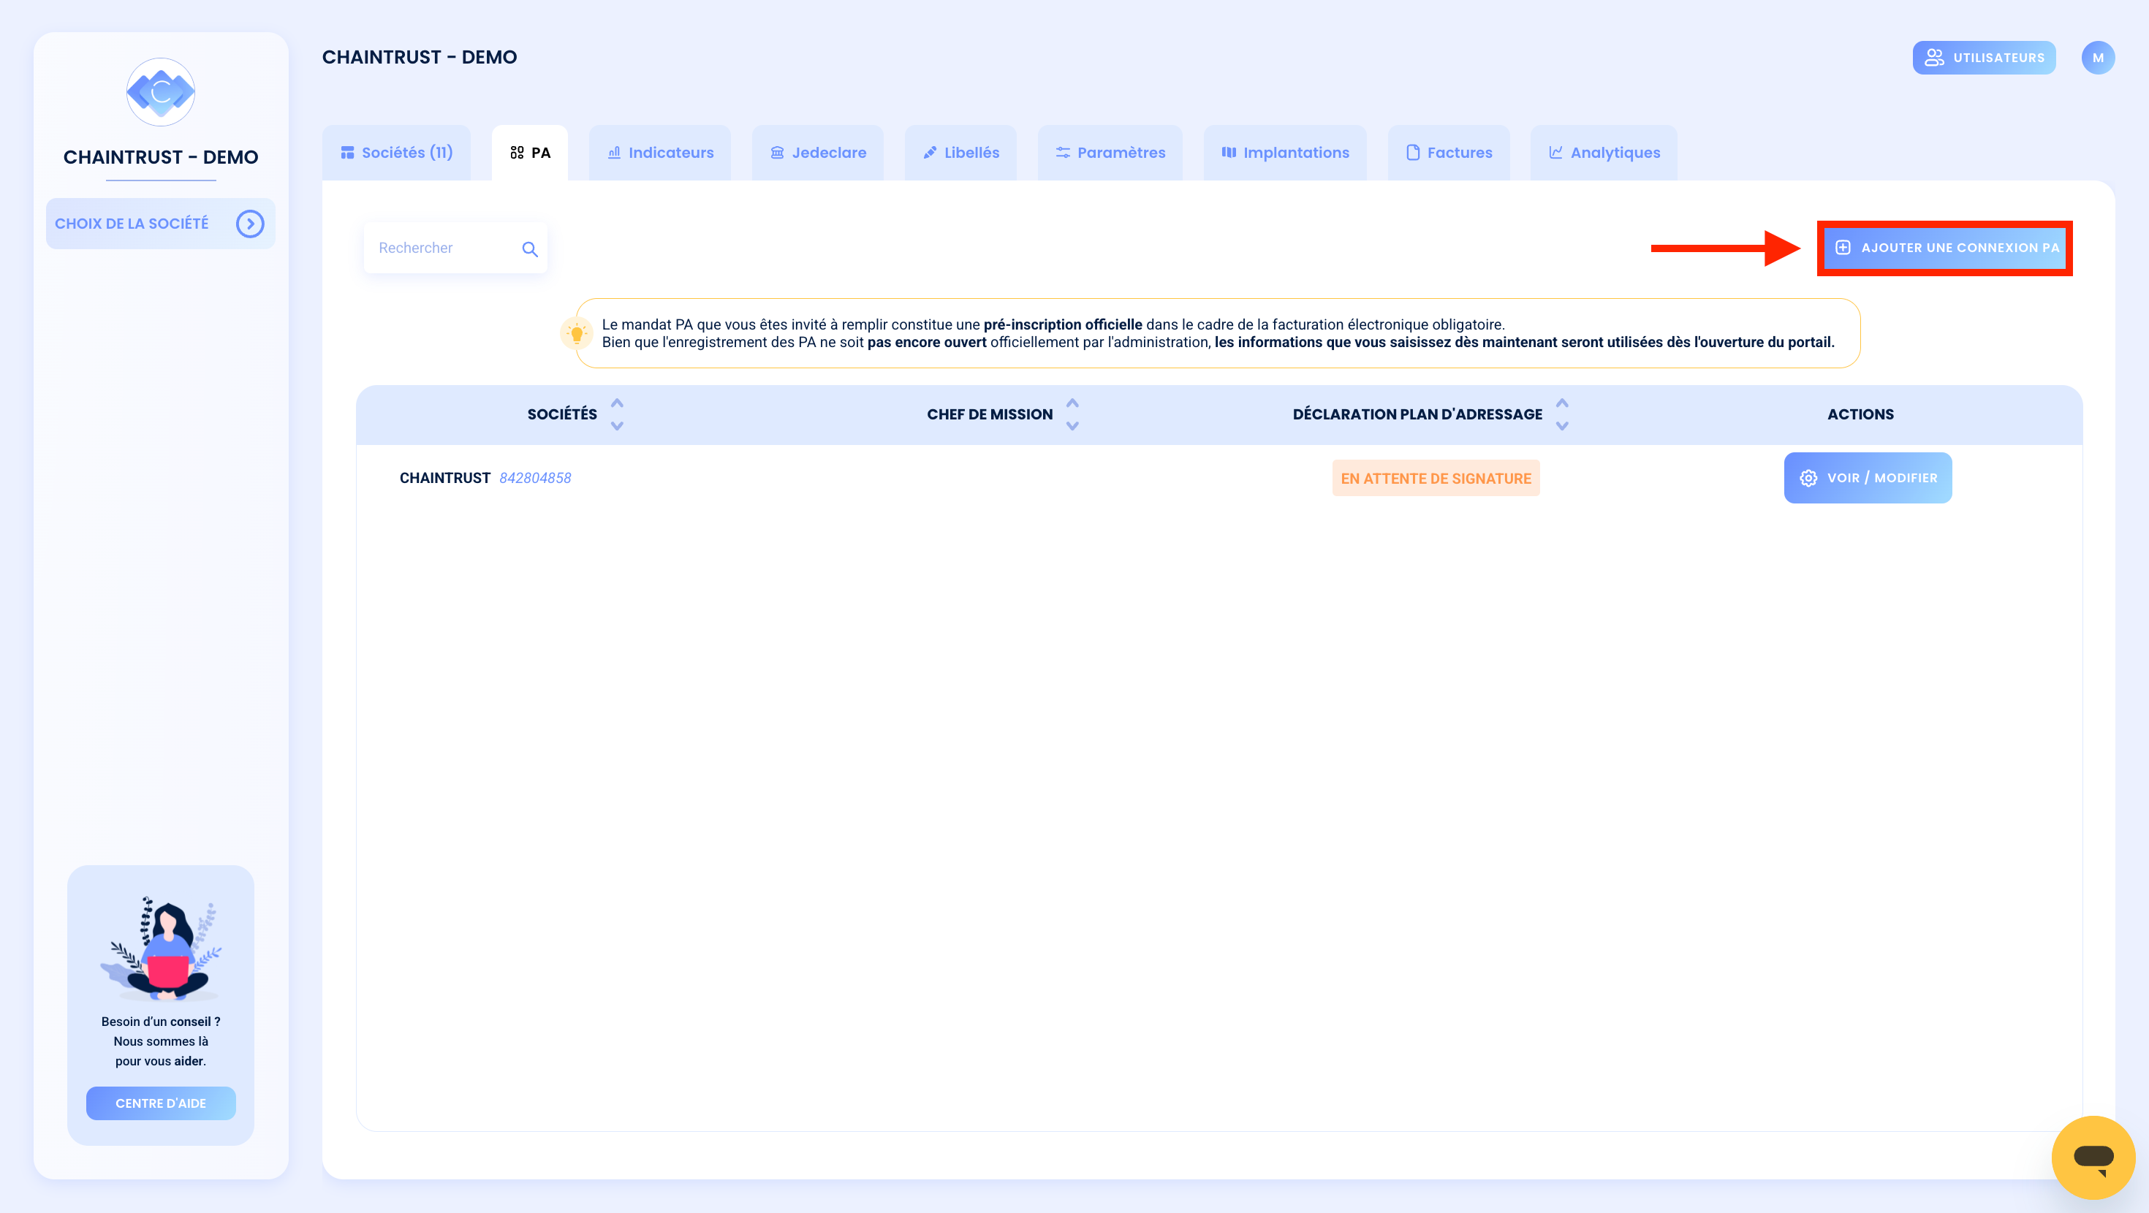Viewport: 2149px width, 1213px height.
Task: Click the Chef de mission column header
Action: coord(990,414)
